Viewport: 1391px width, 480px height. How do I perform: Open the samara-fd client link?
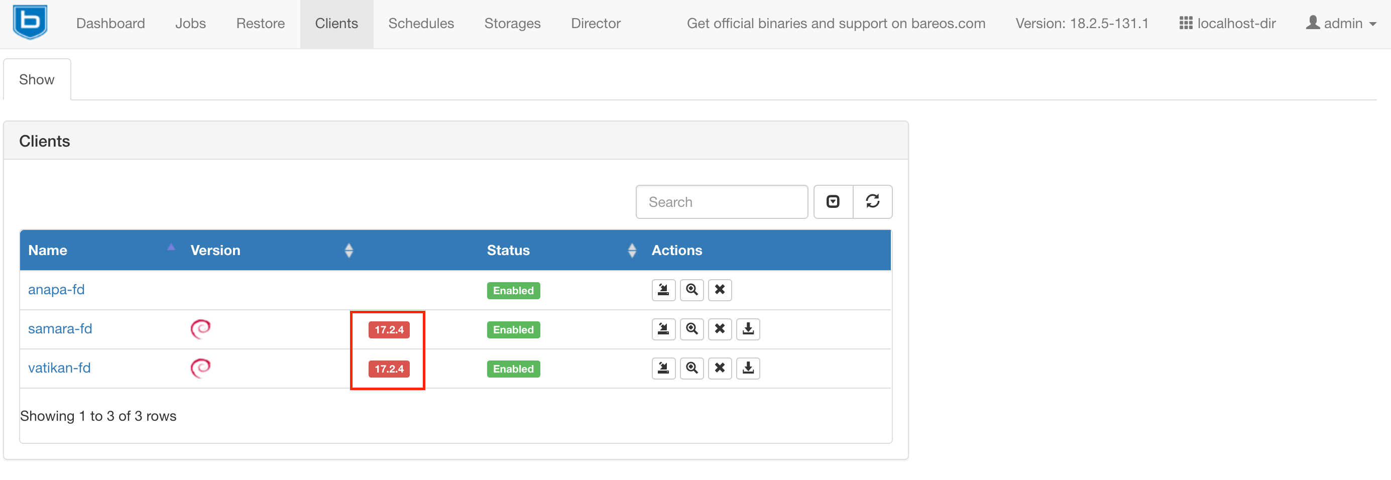tap(60, 329)
